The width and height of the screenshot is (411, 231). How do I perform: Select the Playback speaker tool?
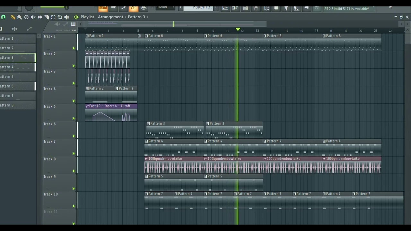pos(67,17)
